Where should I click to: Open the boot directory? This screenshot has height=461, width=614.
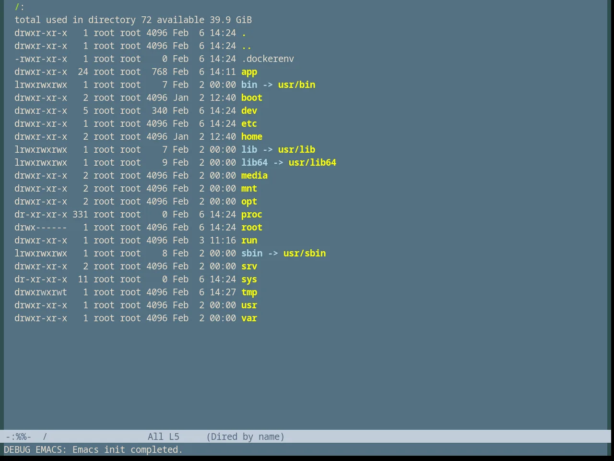pos(252,98)
